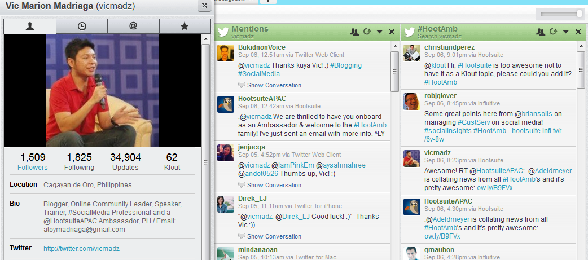Open the mentions @ tab
The image size is (588, 260).
click(x=133, y=26)
